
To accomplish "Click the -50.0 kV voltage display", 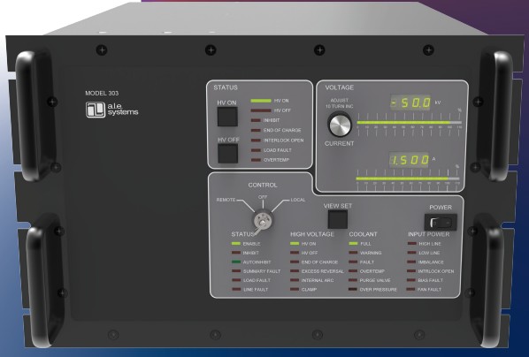I will tap(410, 103).
